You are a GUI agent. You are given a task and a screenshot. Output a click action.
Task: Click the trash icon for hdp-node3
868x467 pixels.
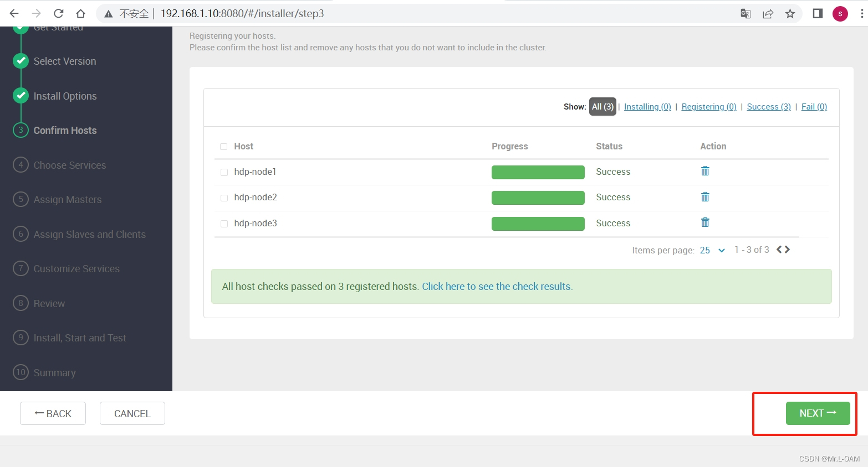(705, 222)
